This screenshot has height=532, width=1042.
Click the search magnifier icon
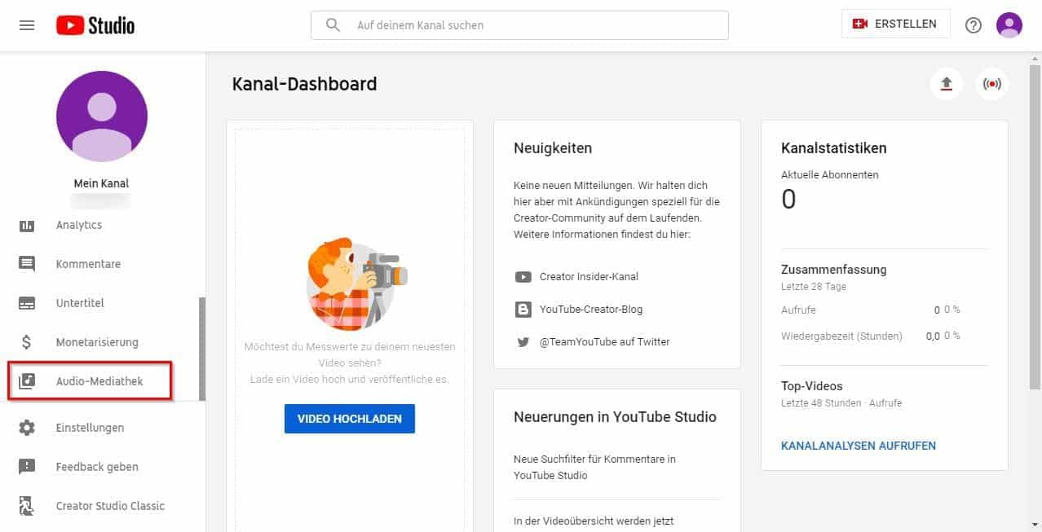(x=333, y=25)
